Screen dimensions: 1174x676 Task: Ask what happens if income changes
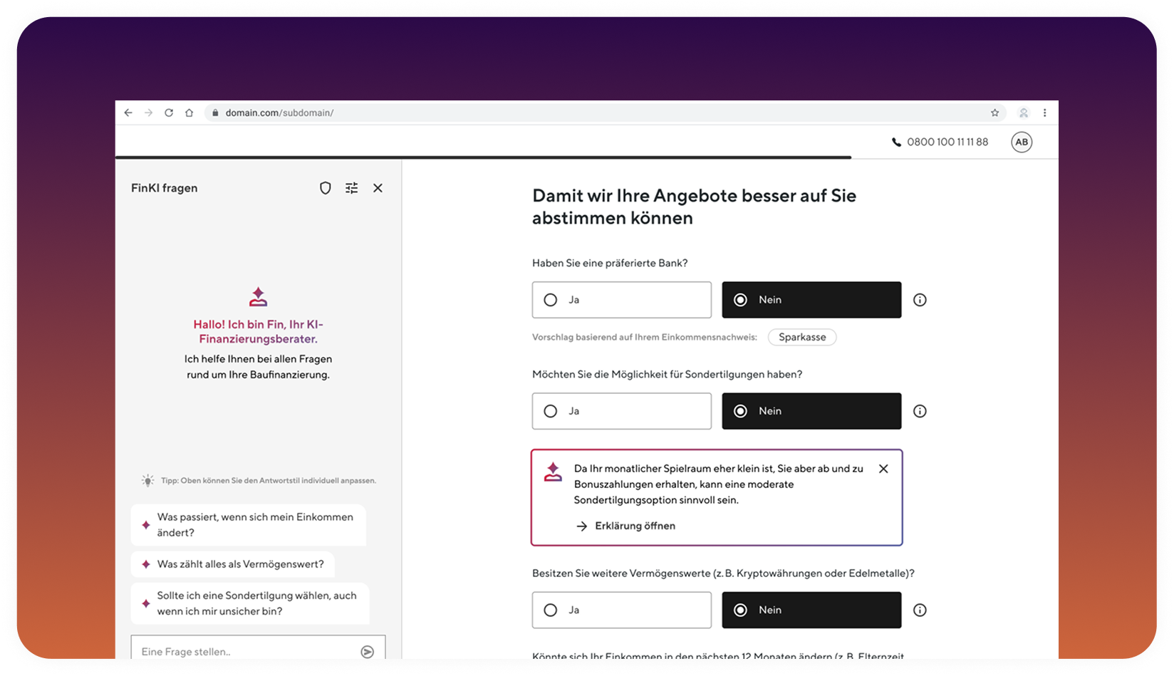[x=249, y=525]
